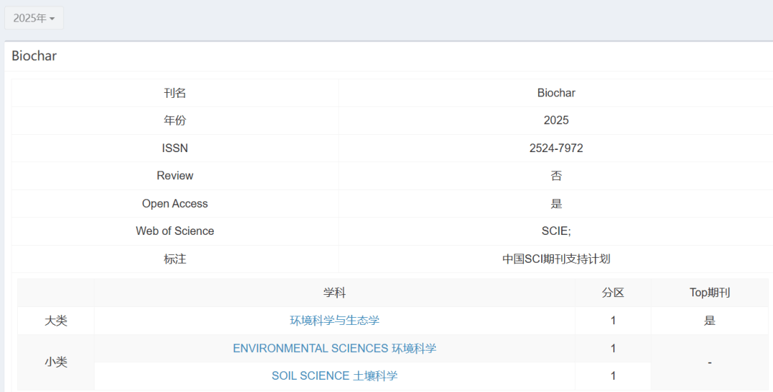The image size is (773, 392).
Task: Select the ISSN value 2524-7972
Action: pyautogui.click(x=556, y=148)
